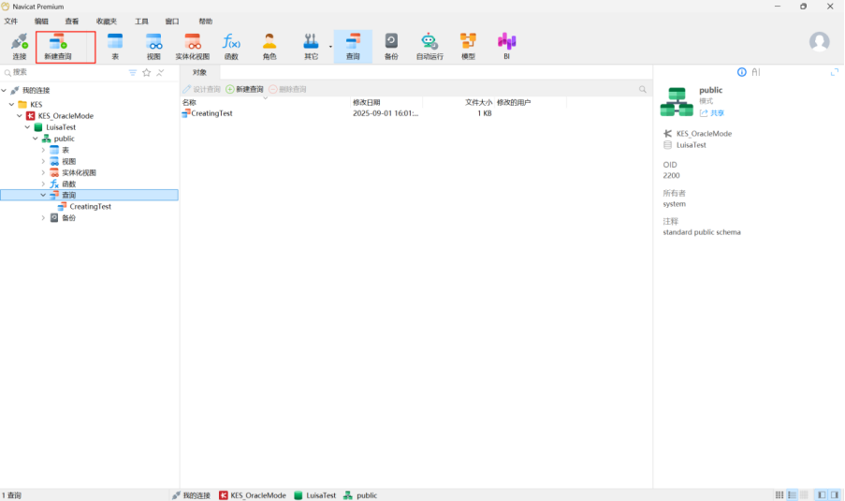Click the Backup (备份) toolbar icon
The height and width of the screenshot is (501, 845).
coord(391,45)
